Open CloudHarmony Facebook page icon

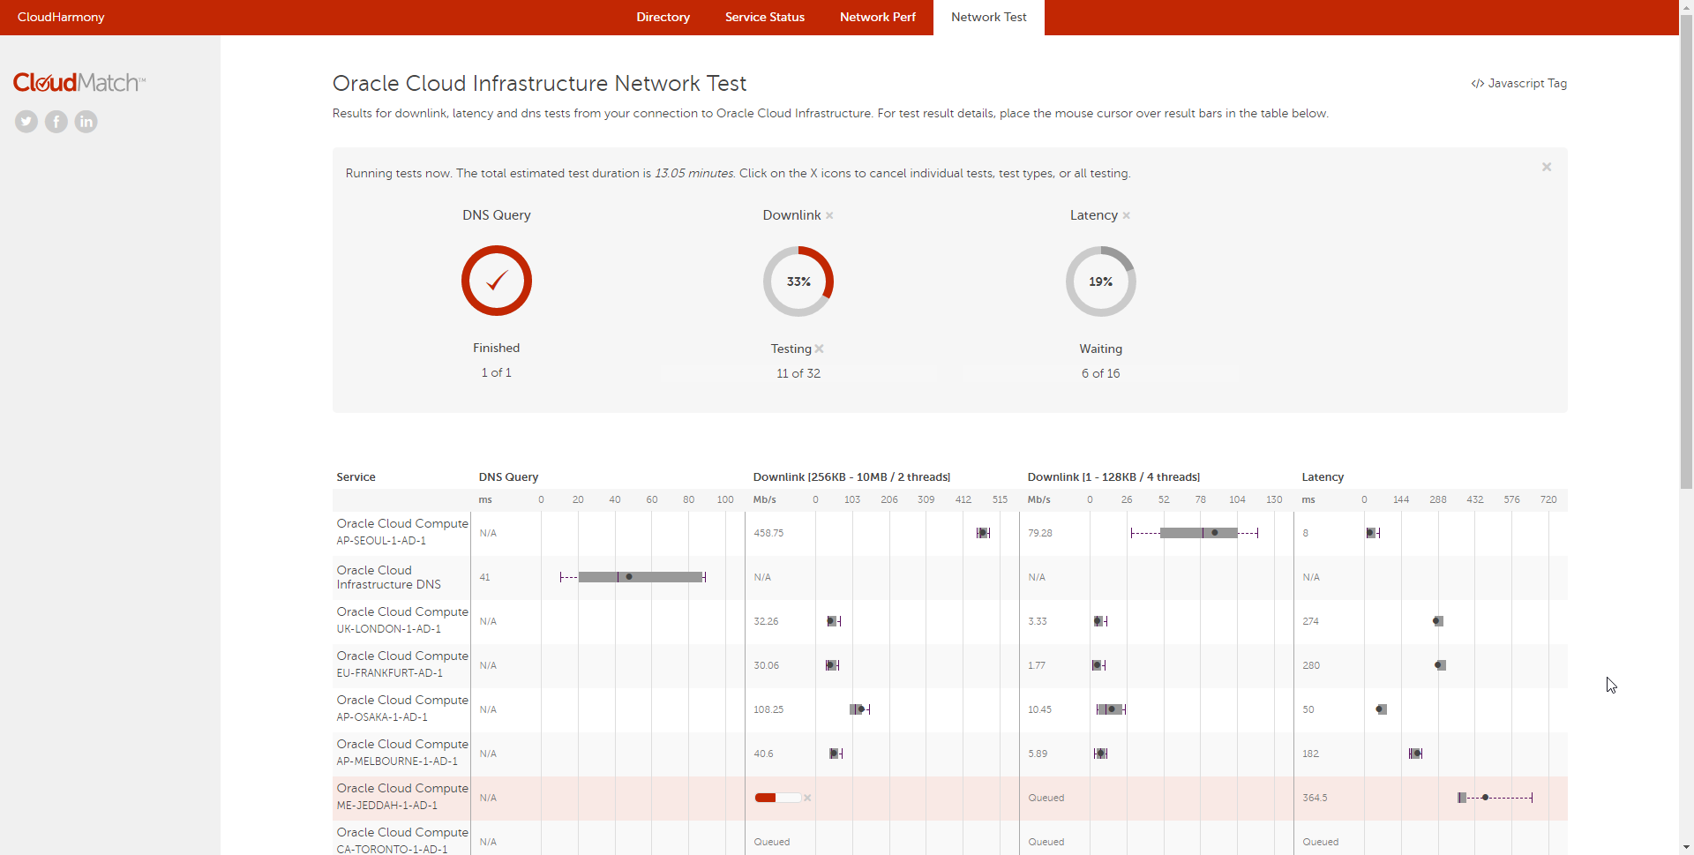coord(56,122)
